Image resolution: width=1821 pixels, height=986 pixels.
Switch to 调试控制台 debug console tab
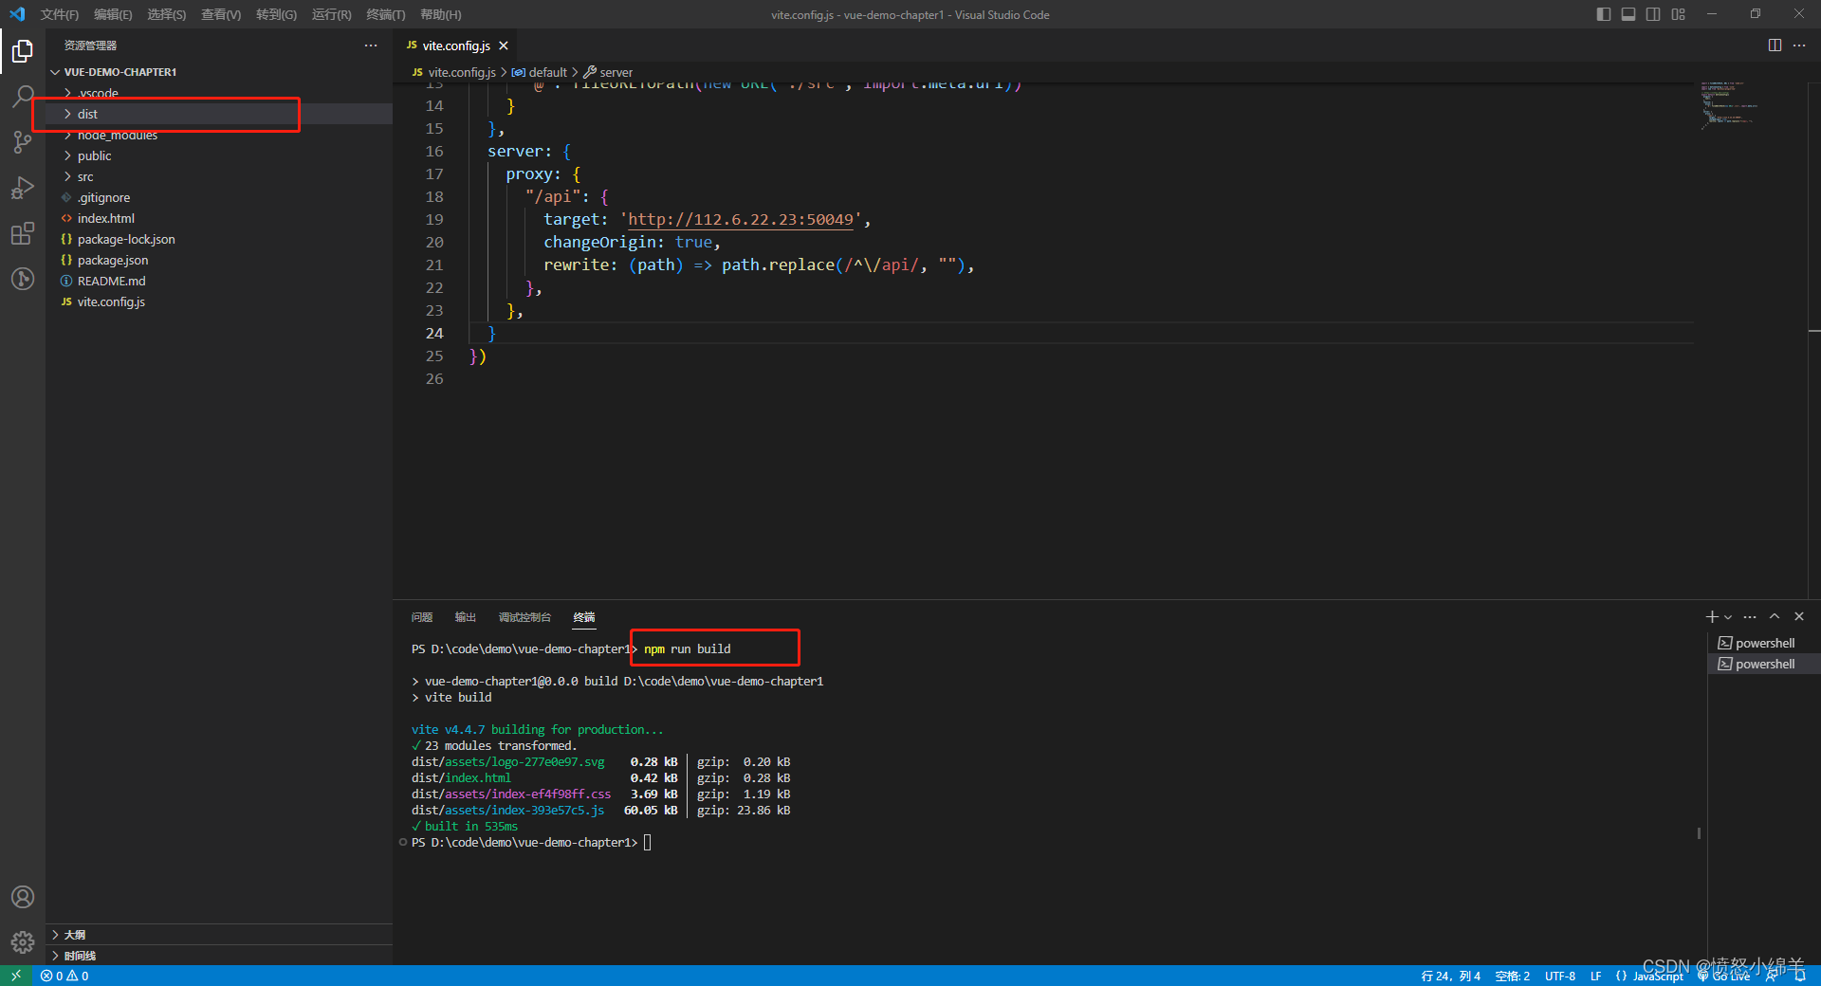coord(524,617)
